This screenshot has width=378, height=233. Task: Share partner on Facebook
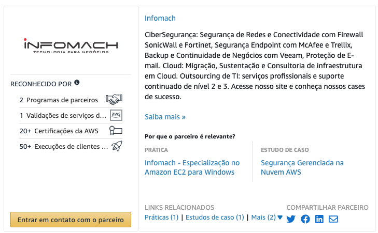pos(305,219)
